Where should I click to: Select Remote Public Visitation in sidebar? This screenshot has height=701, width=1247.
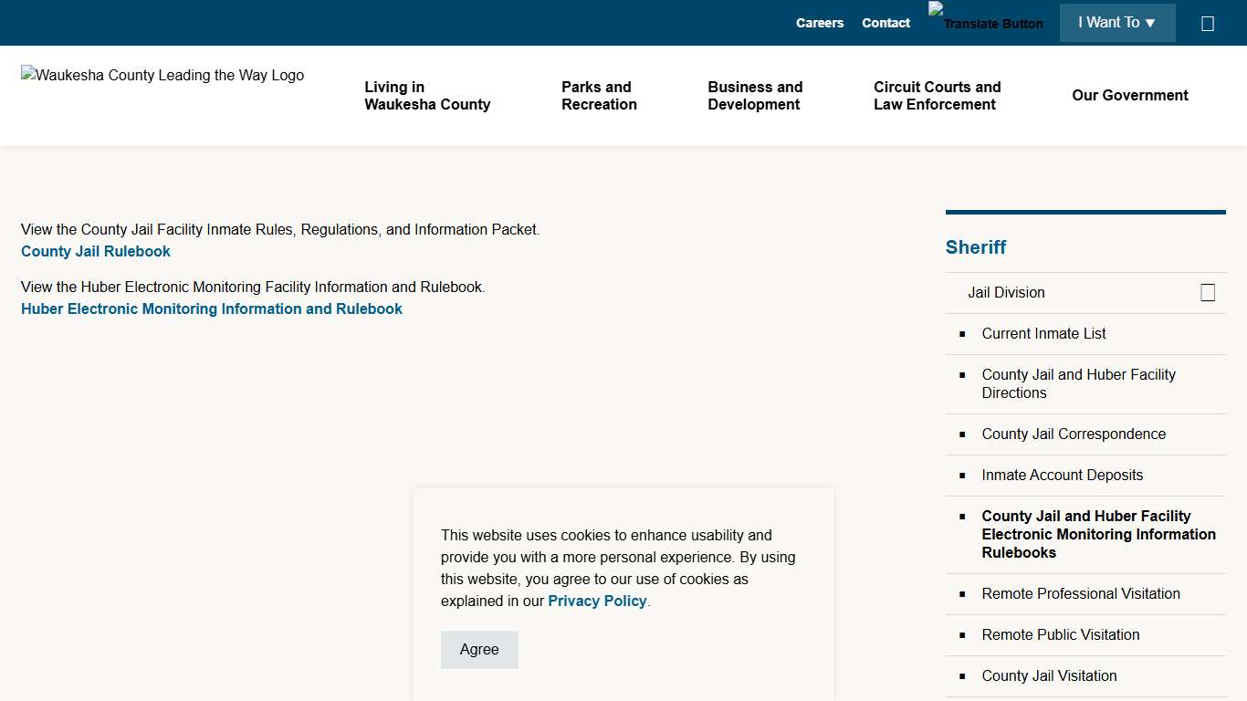click(1060, 634)
